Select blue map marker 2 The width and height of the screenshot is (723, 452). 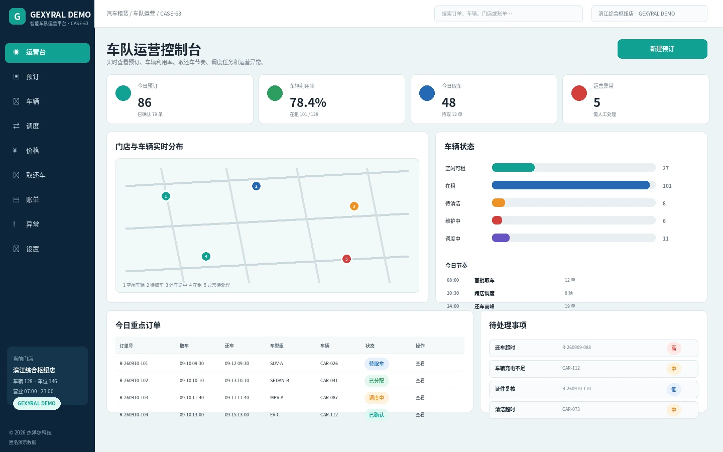coord(256,186)
